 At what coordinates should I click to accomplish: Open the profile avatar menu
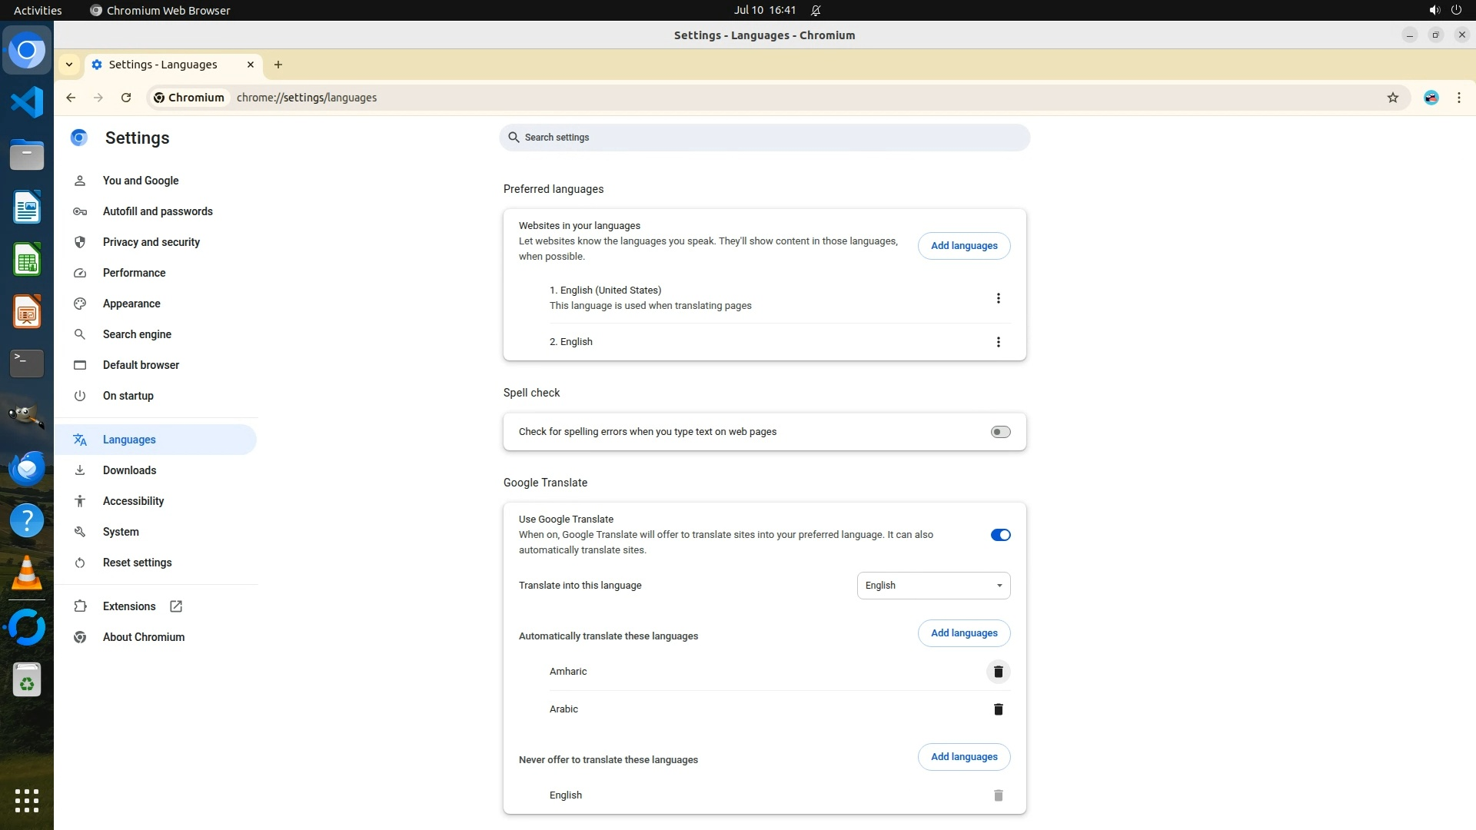click(x=1431, y=98)
